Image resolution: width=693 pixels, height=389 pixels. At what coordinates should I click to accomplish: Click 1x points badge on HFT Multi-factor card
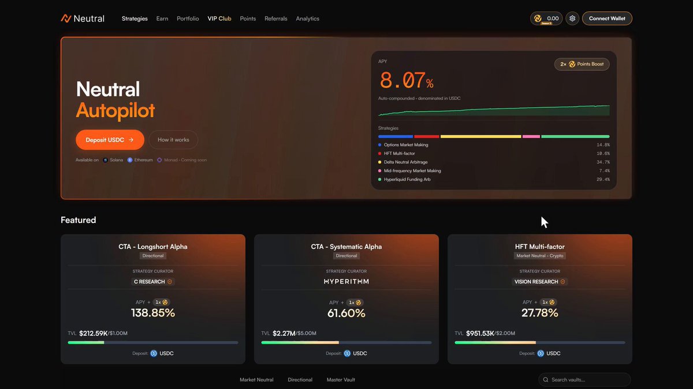[549, 302]
